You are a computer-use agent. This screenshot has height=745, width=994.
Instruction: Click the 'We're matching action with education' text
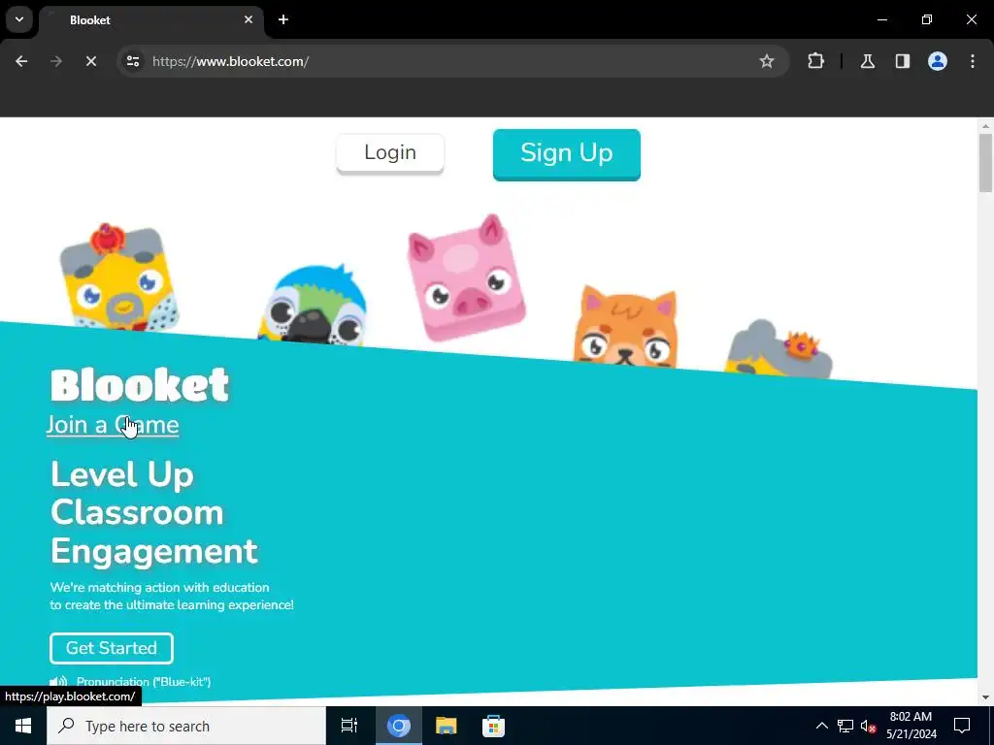click(160, 587)
